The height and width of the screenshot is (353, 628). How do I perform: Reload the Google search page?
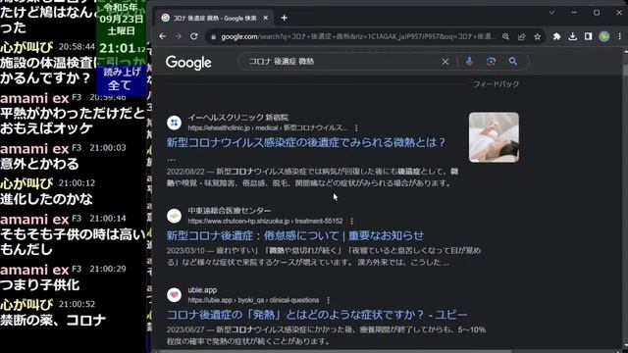click(194, 36)
